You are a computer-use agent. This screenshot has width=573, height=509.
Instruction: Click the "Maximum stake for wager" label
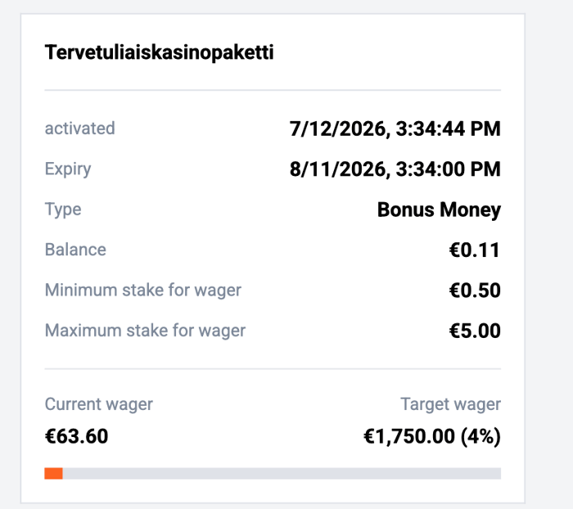coord(145,331)
